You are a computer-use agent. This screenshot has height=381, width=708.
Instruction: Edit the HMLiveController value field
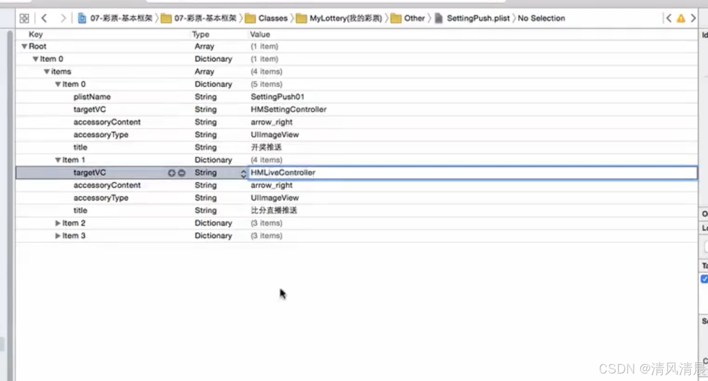[473, 173]
